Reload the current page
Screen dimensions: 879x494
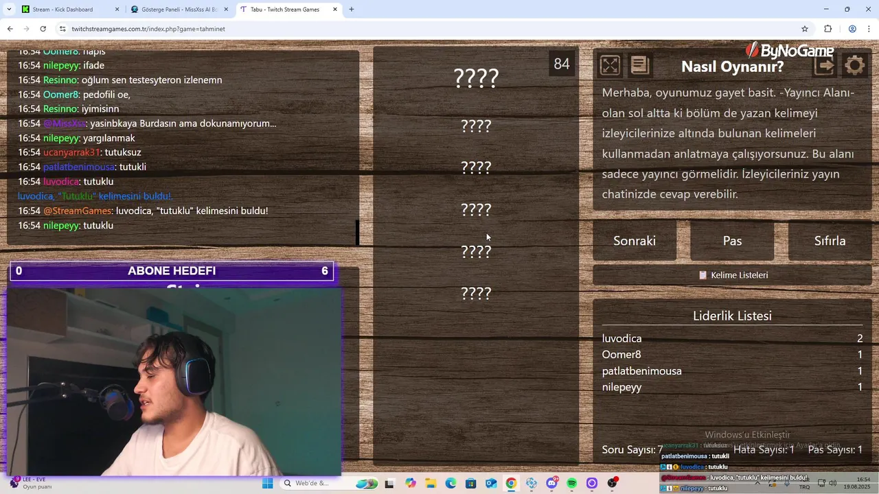point(43,29)
